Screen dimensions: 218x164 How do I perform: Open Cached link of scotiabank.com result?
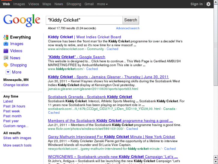[54, 113]
